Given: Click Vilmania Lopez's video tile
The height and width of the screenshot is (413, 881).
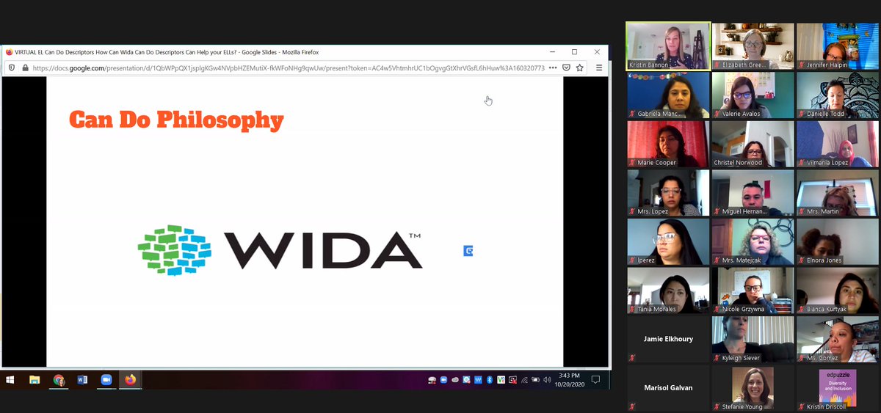Looking at the screenshot, I should pyautogui.click(x=837, y=144).
